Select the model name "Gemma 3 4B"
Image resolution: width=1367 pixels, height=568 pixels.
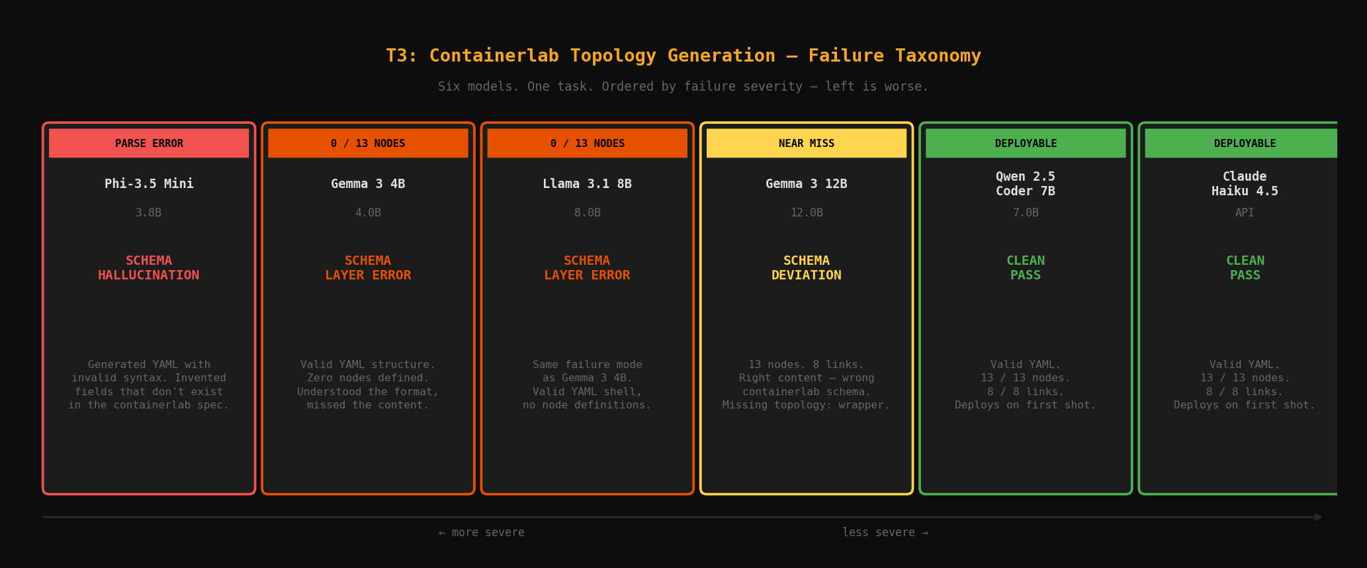pos(368,184)
